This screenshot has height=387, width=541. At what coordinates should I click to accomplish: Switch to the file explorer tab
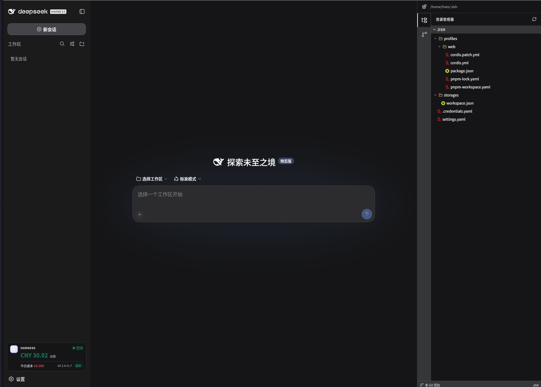[424, 20]
